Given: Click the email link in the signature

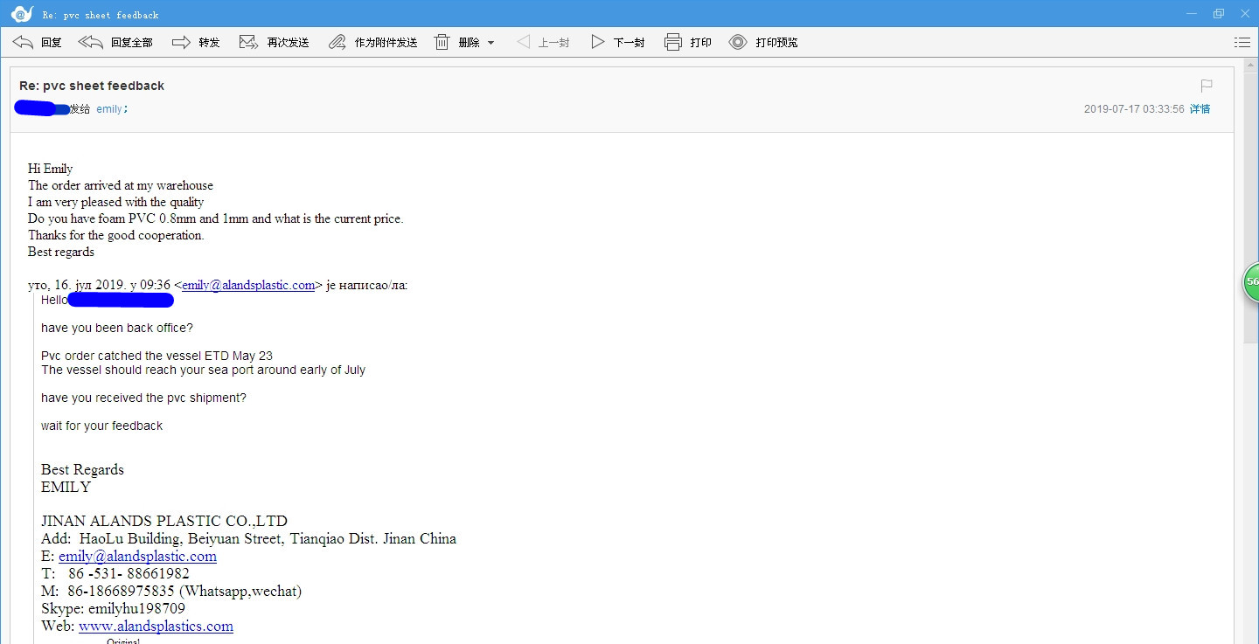Looking at the screenshot, I should click(137, 556).
